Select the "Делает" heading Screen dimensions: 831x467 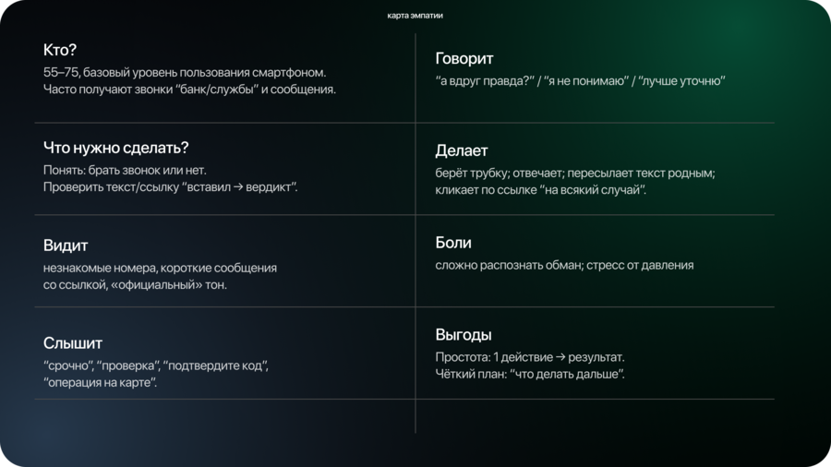(x=461, y=150)
